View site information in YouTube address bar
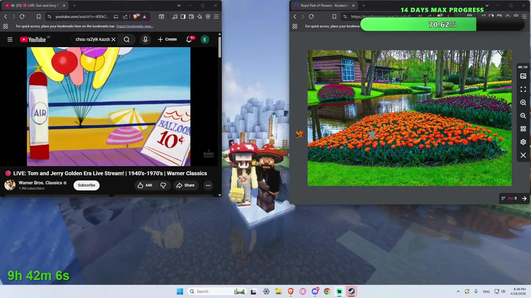531x298 pixels. pyautogui.click(x=49, y=17)
